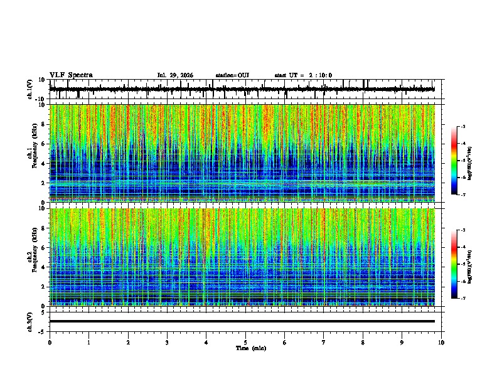The width and height of the screenshot is (497, 384).
Task: Click the ch.3 flat voltage trace
Action: point(242,321)
